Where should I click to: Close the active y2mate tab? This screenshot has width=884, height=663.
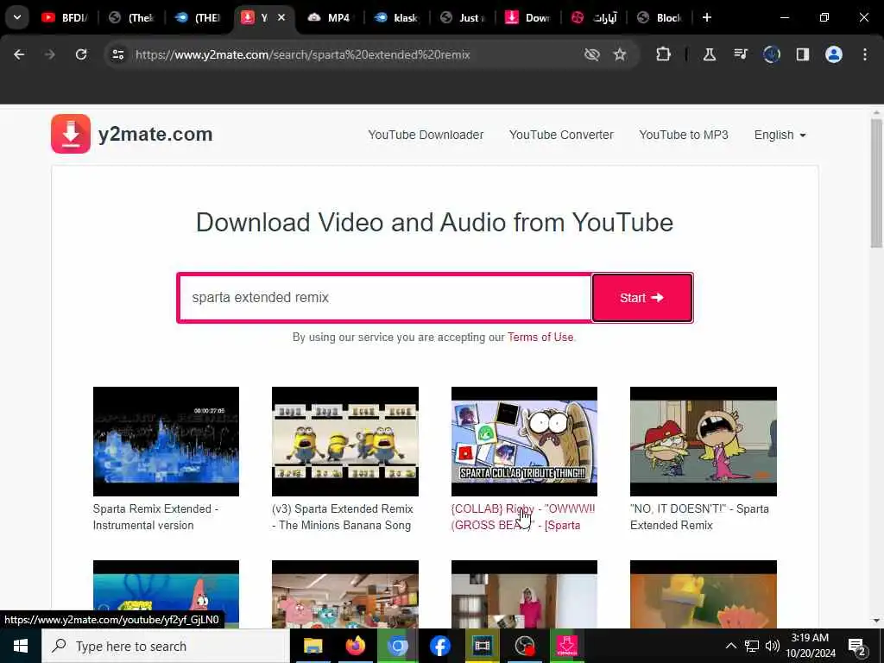pyautogui.click(x=281, y=17)
